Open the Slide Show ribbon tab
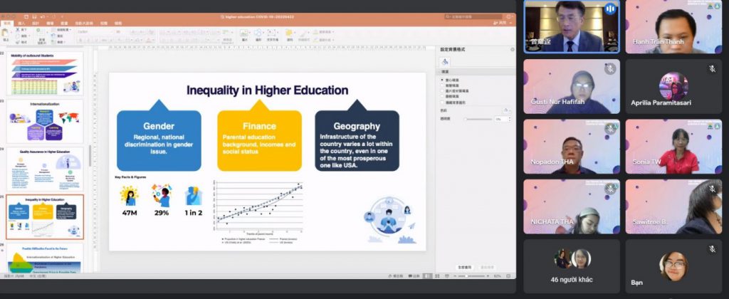729x299 pixels. tap(84, 23)
